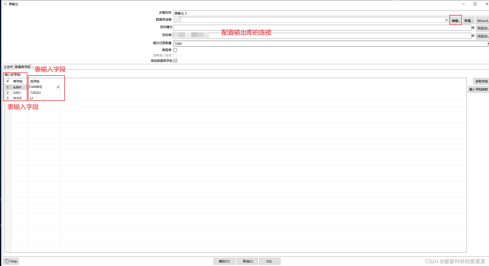Viewport: 489px width, 266px height.
Task: Maximize the 表输出 dialog window
Action: coord(475,4)
